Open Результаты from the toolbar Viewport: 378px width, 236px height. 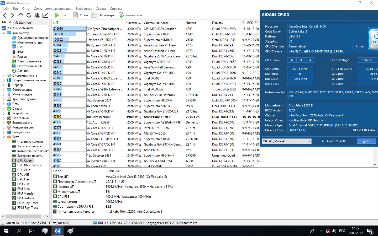(130, 15)
